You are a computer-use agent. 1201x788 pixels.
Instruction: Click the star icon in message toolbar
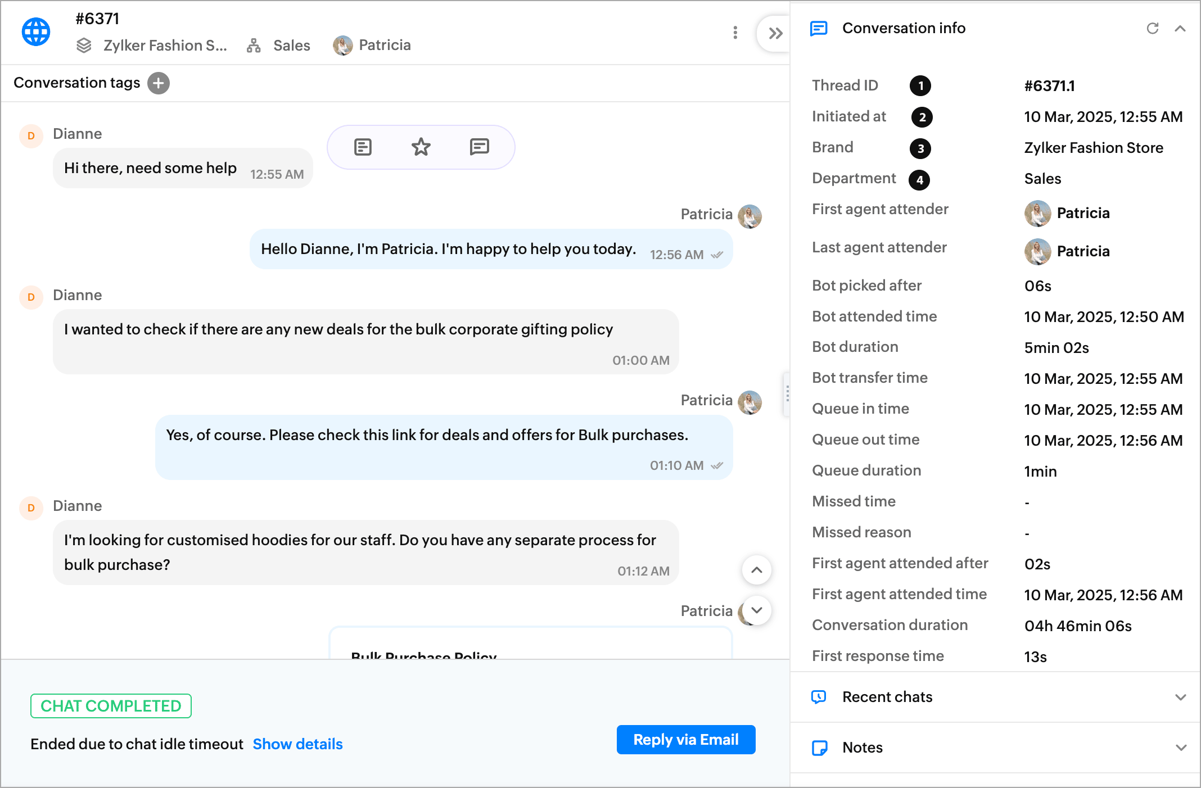tap(421, 147)
